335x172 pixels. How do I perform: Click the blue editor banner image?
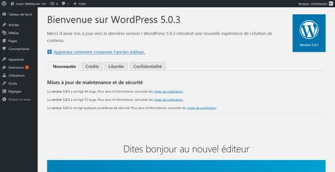point(186,166)
